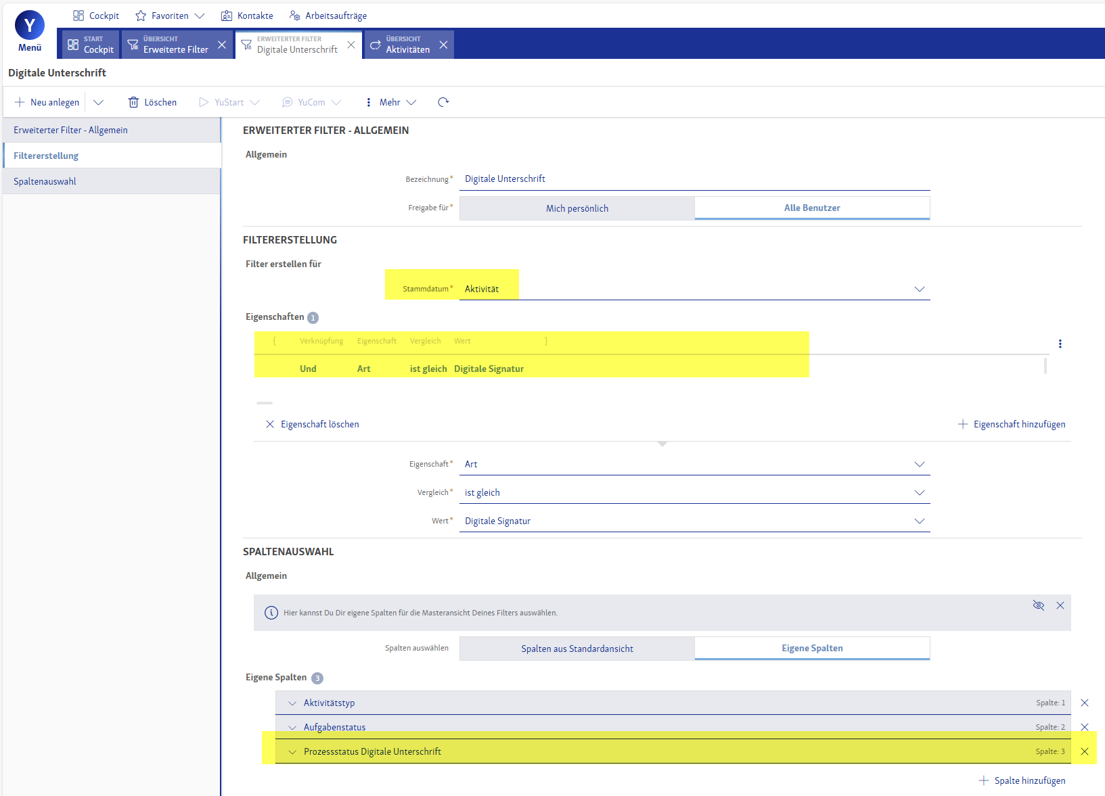Click the refresh icon in the toolbar

pos(443,102)
